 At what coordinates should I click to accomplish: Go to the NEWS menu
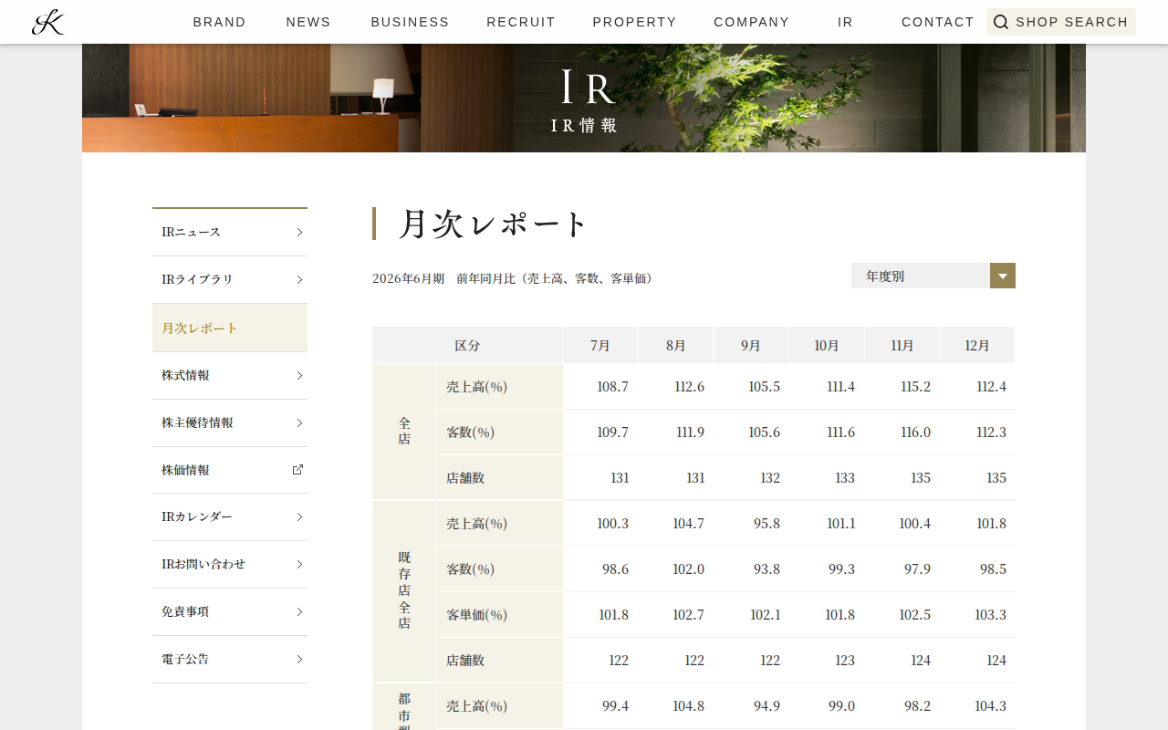pos(308,22)
